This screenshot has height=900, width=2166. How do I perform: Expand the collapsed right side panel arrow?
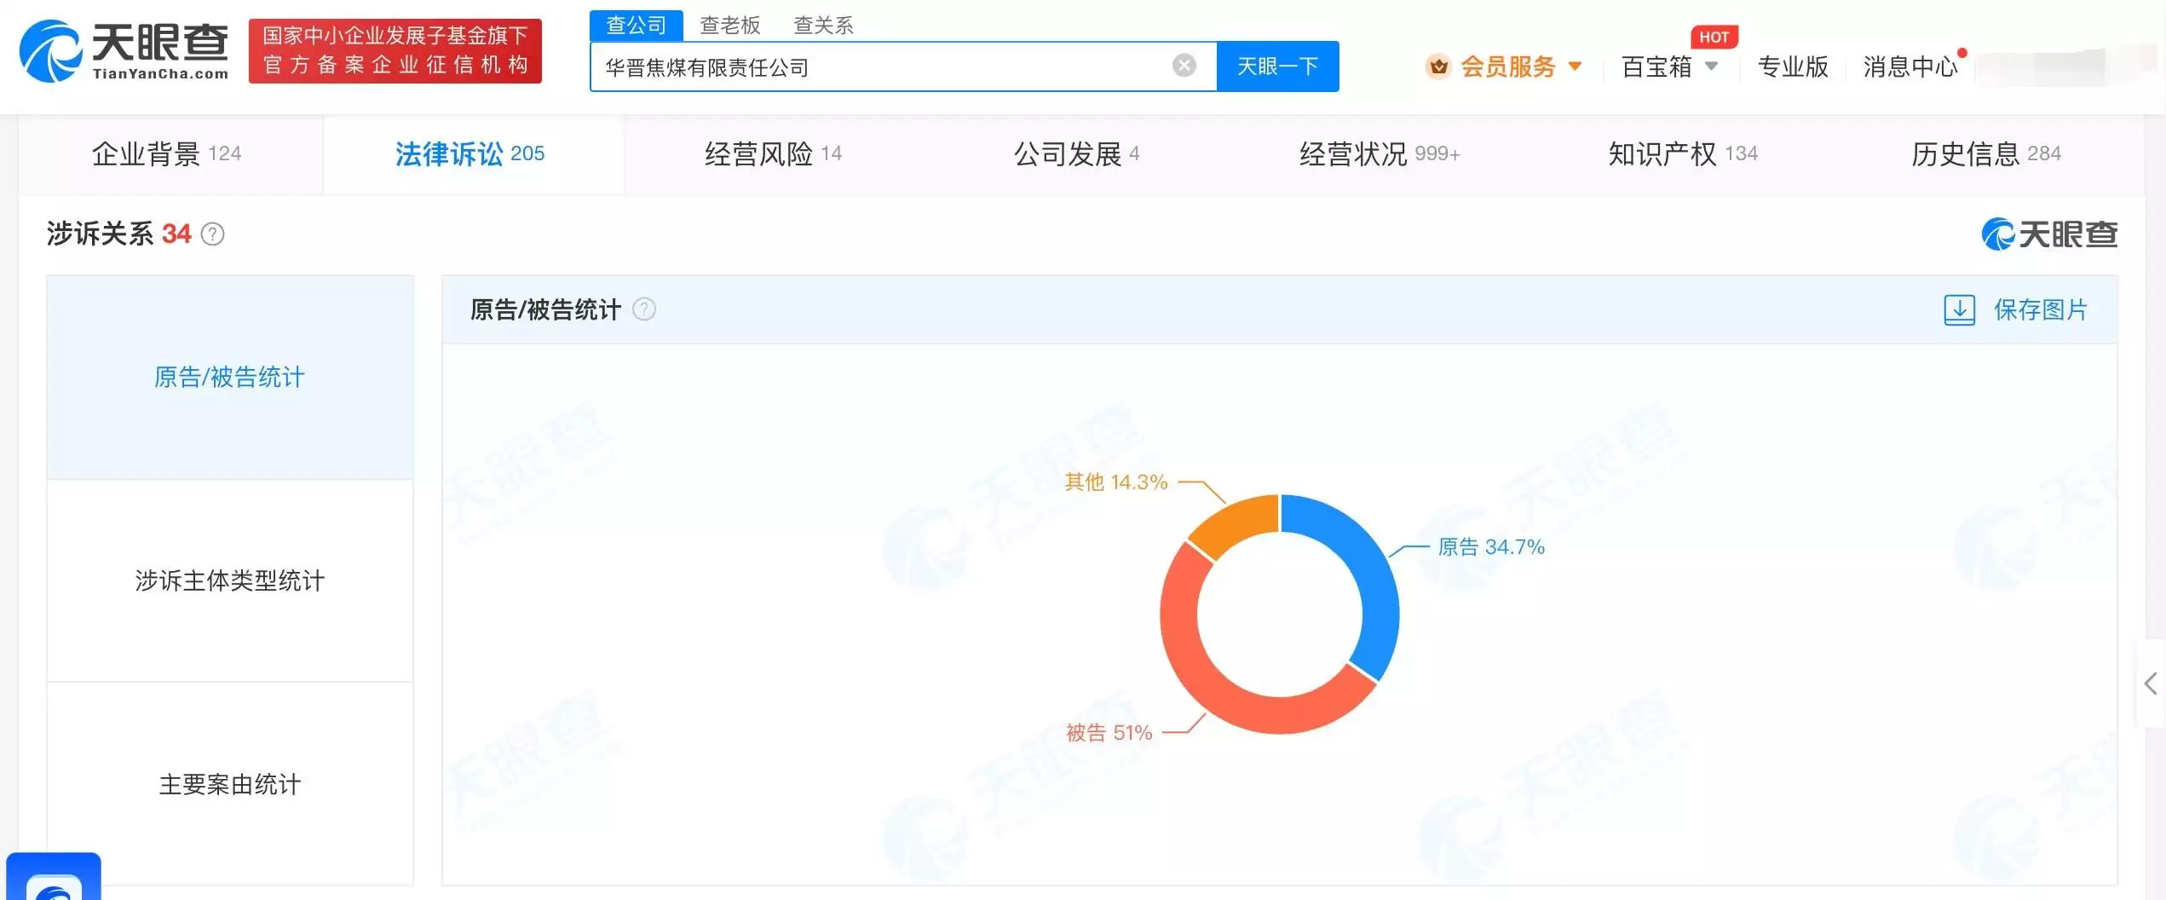click(2150, 683)
